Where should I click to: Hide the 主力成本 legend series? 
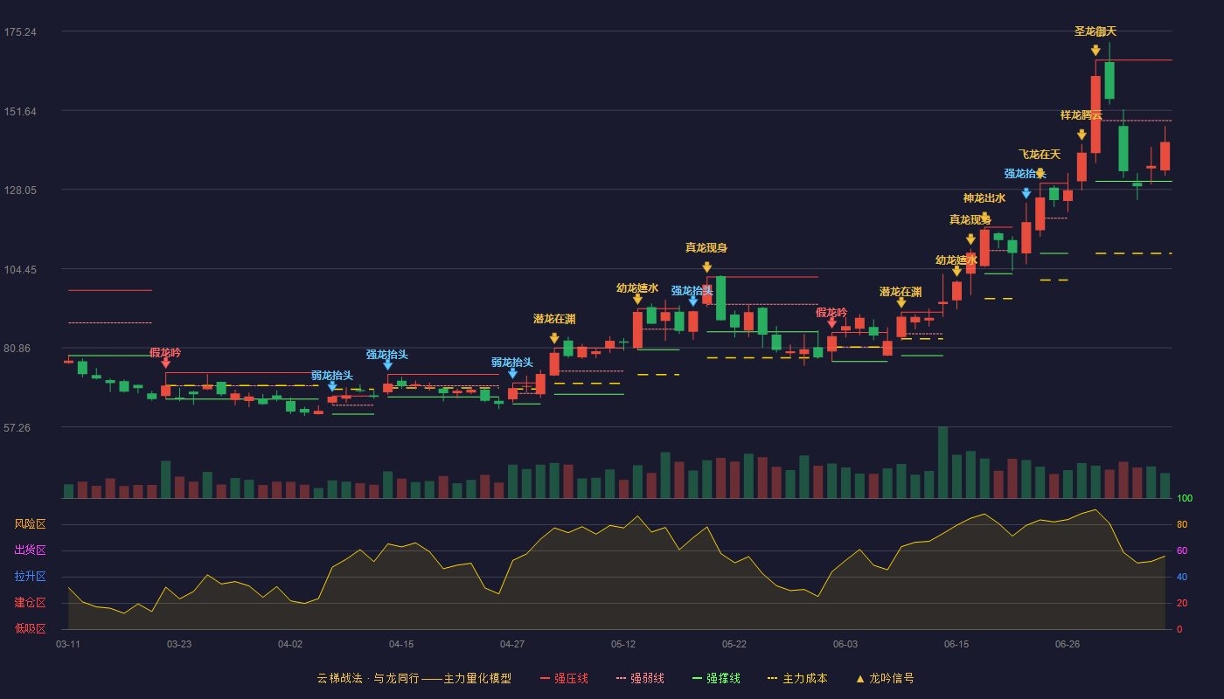pyautogui.click(x=797, y=678)
